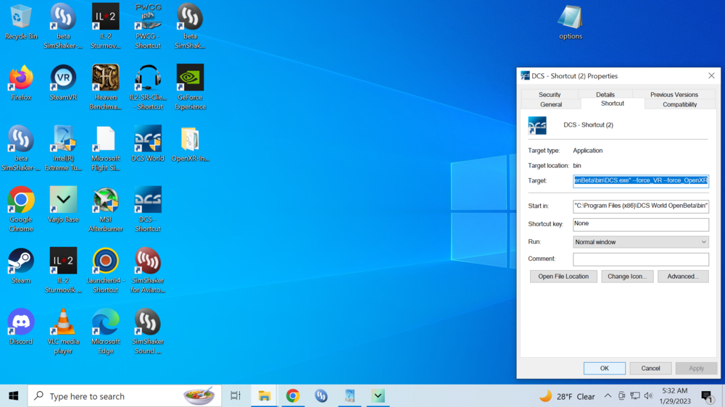Open the SteamVR desktop icon
Image resolution: width=725 pixels, height=407 pixels.
[63, 78]
